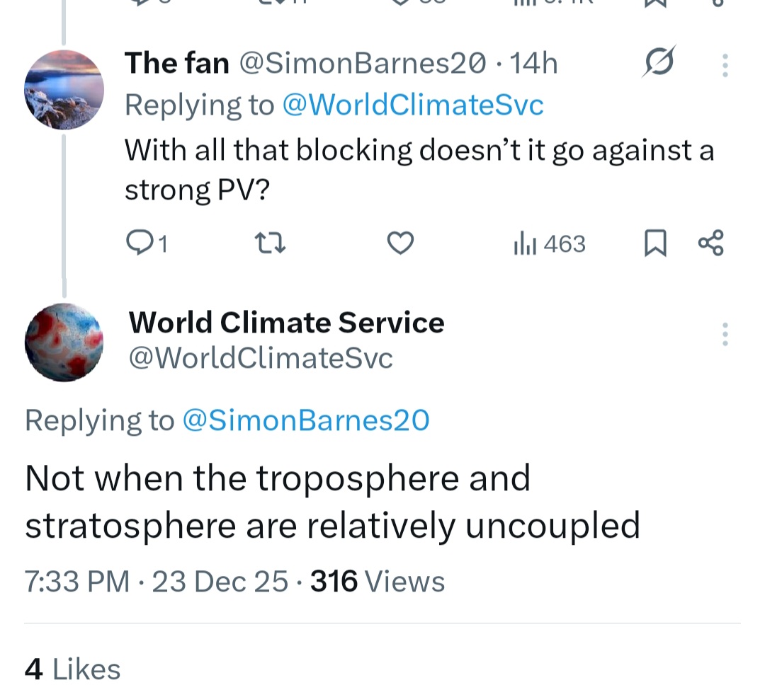The height and width of the screenshot is (685, 765).
Task: Open the World Climate Service display name
Action: [286, 323]
